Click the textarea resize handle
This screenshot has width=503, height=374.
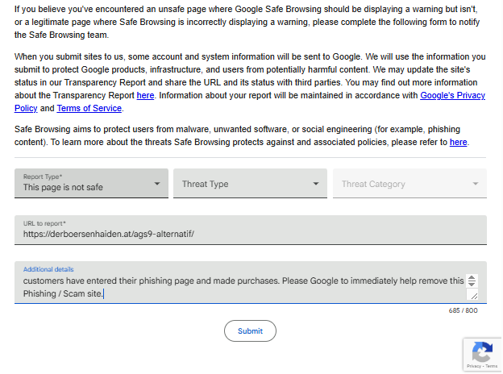(473, 296)
